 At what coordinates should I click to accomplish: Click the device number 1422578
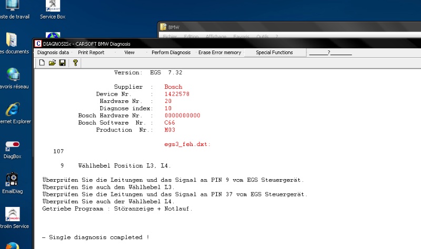(x=177, y=94)
